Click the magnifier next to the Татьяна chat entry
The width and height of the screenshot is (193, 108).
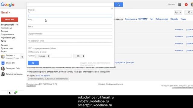click(x=22, y=57)
